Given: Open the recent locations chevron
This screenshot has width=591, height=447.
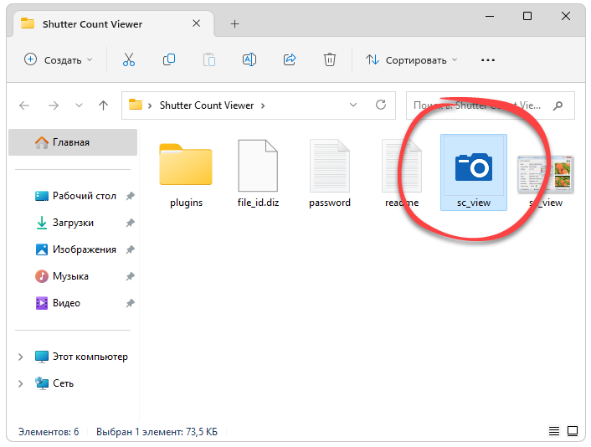Looking at the screenshot, I should point(79,105).
